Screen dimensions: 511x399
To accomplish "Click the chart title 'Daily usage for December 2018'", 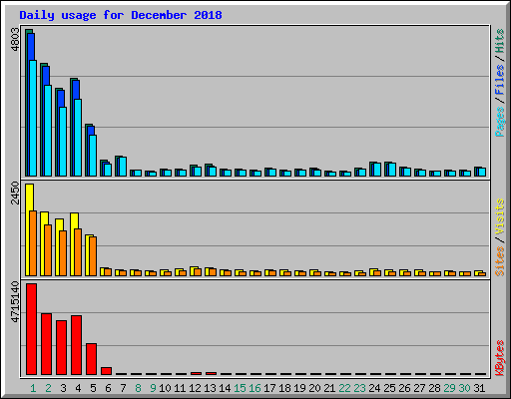I will (x=121, y=15).
